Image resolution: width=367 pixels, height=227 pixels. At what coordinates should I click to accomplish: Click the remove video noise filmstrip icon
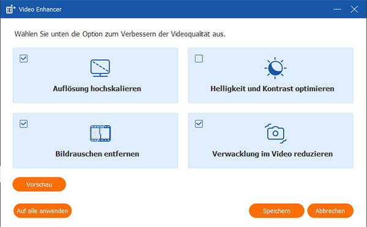coord(100,134)
